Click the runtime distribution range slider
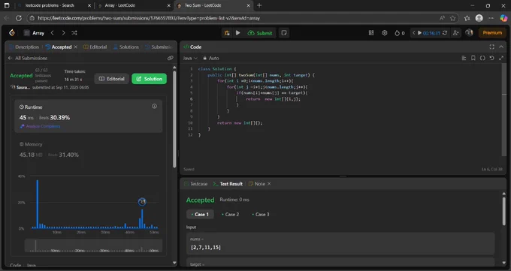This screenshot has width=511, height=271. click(x=93, y=245)
